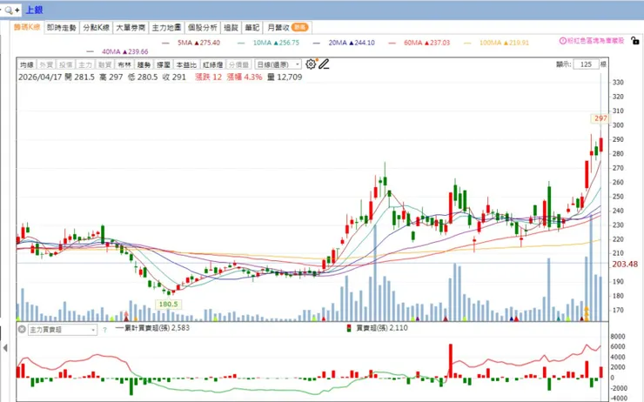Open the 分點K線 tab
This screenshot has width=644, height=402.
coord(96,28)
